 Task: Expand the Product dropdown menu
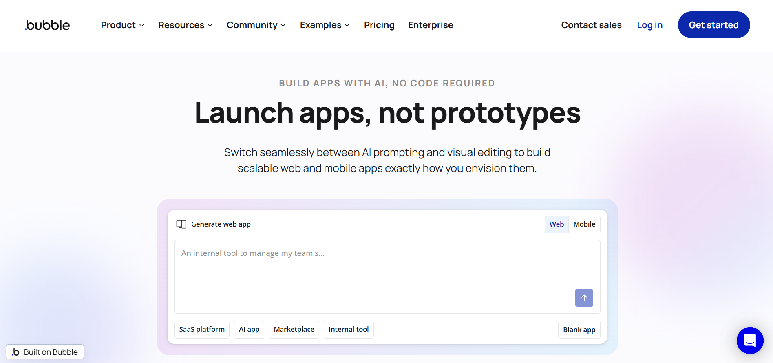[x=122, y=25]
